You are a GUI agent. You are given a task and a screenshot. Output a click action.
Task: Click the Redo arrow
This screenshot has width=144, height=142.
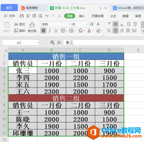point(53,16)
